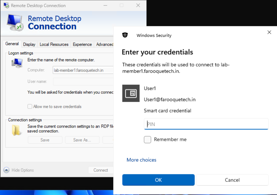Click the Remote Desktop Connection title bar icon
This screenshot has width=277, height=195.
coord(6,5)
